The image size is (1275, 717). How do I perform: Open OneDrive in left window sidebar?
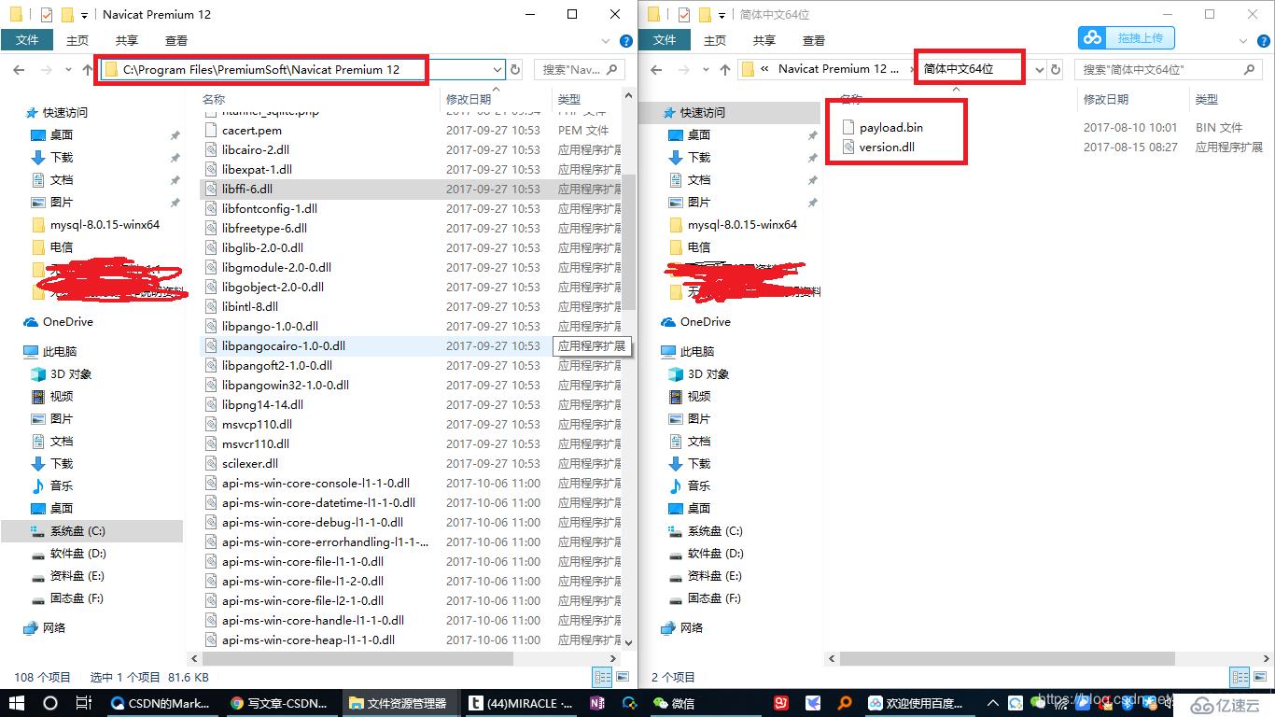[x=67, y=321]
